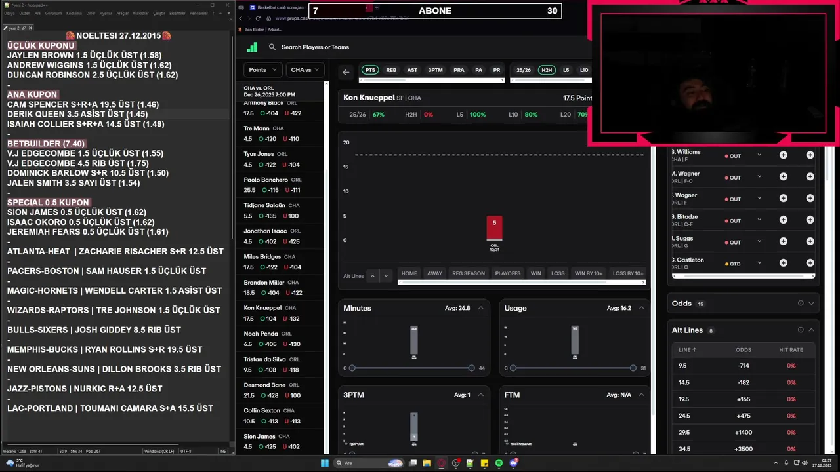Open Discord from the taskbar
The height and width of the screenshot is (472, 840).
[514, 463]
